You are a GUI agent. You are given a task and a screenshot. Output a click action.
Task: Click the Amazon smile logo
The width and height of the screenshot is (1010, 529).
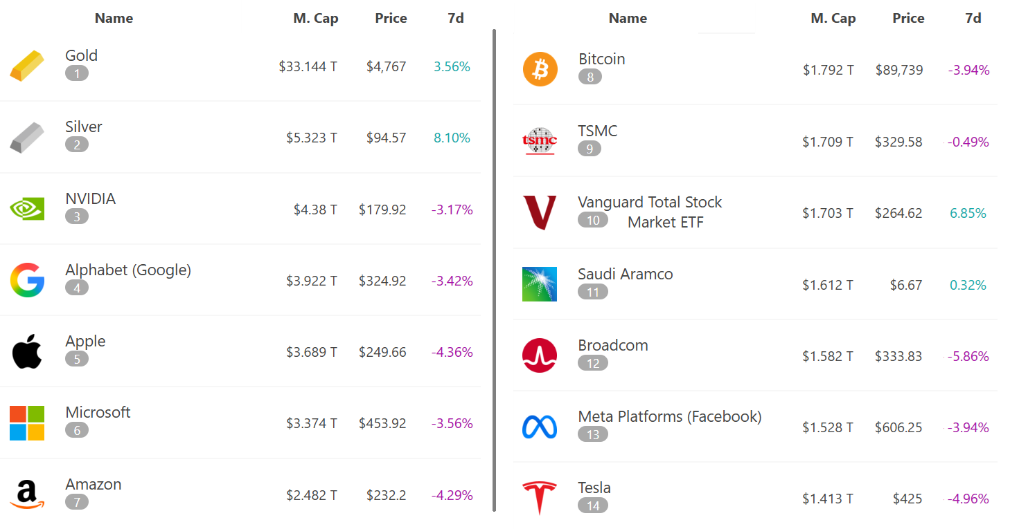[x=26, y=494]
